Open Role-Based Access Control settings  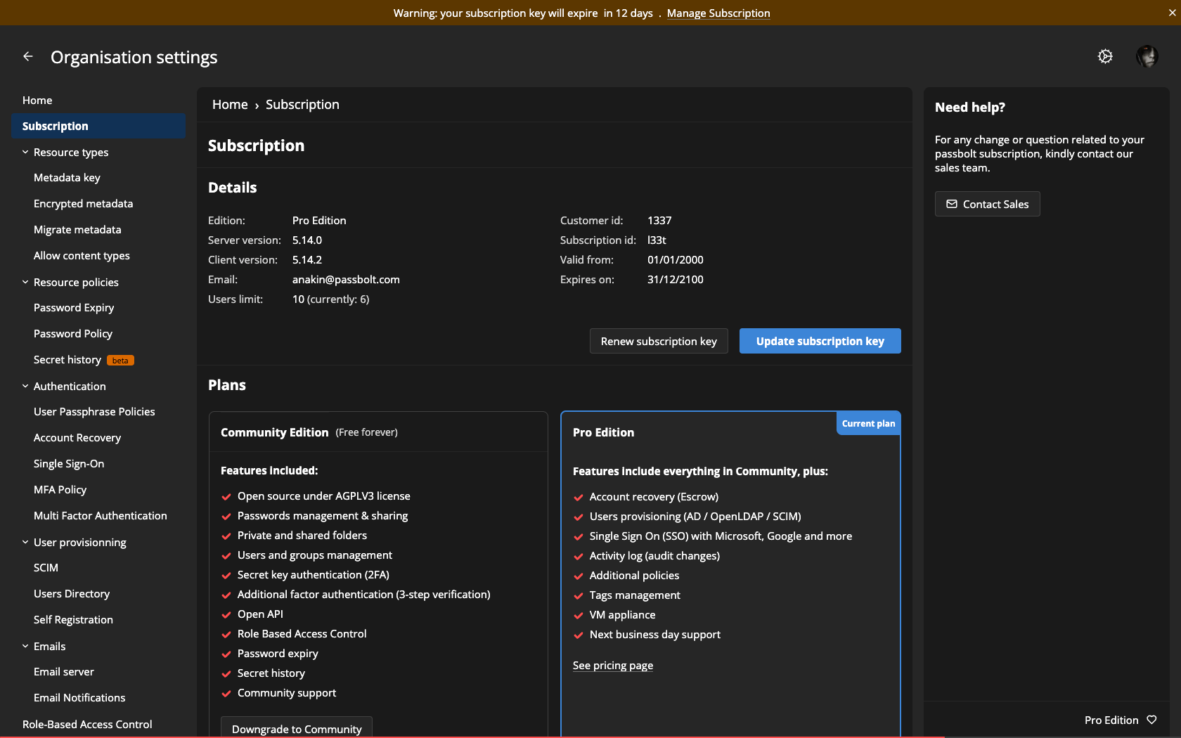(87, 725)
